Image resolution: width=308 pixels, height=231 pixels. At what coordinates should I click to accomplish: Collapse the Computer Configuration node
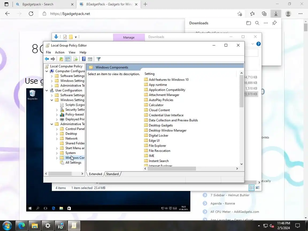47,71
